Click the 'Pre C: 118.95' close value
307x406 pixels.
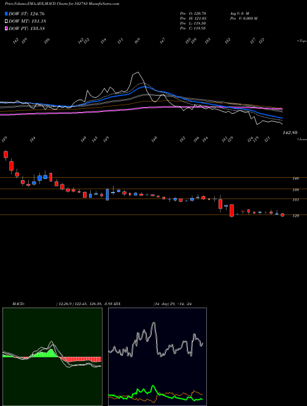(193, 28)
